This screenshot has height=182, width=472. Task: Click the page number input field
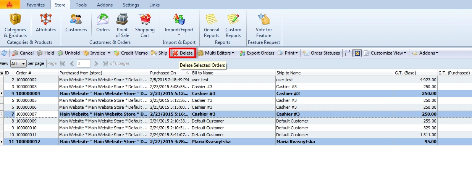click(84, 64)
